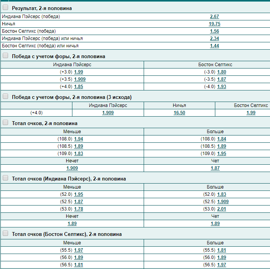Choose Бостон total Меньше (56.5) odds 1.81
Viewport: 270px width, 269px height.
(x=79, y=265)
